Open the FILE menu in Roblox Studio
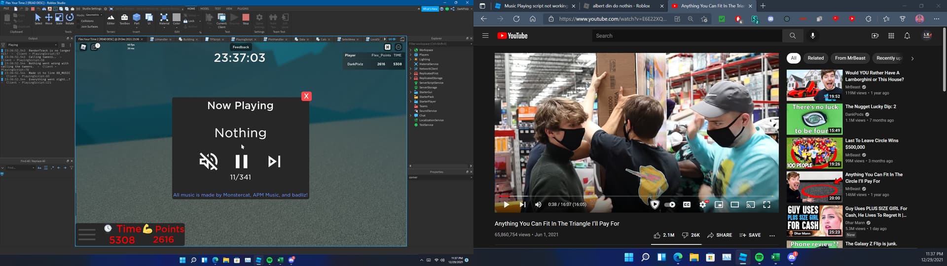Viewport: 947px width, 266px height. point(6,9)
